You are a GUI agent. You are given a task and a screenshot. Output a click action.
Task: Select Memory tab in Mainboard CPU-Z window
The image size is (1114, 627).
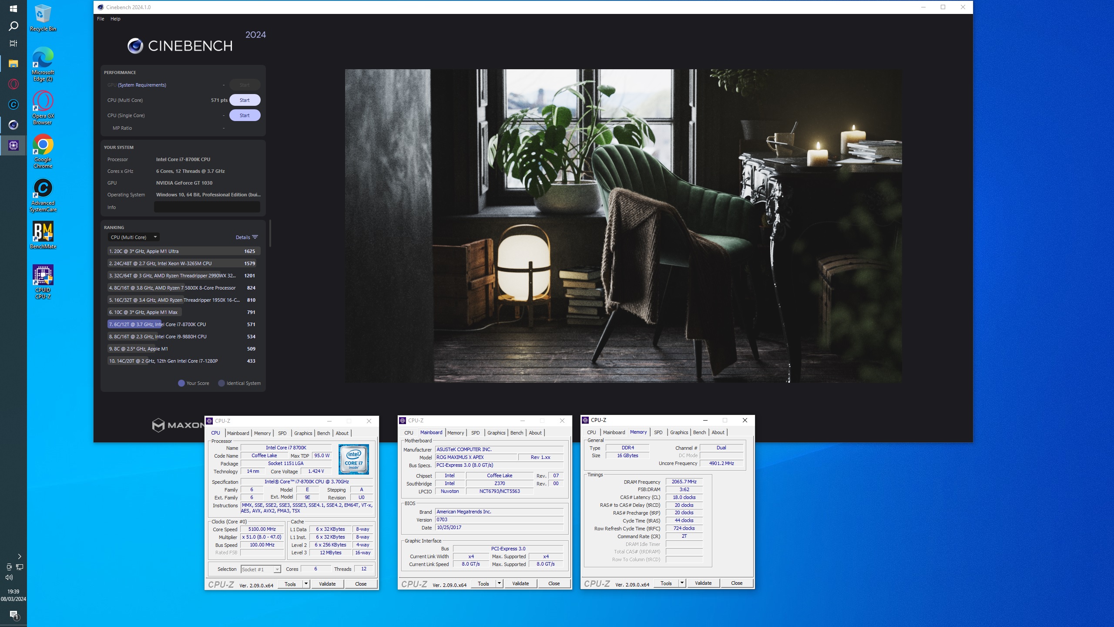pos(455,433)
